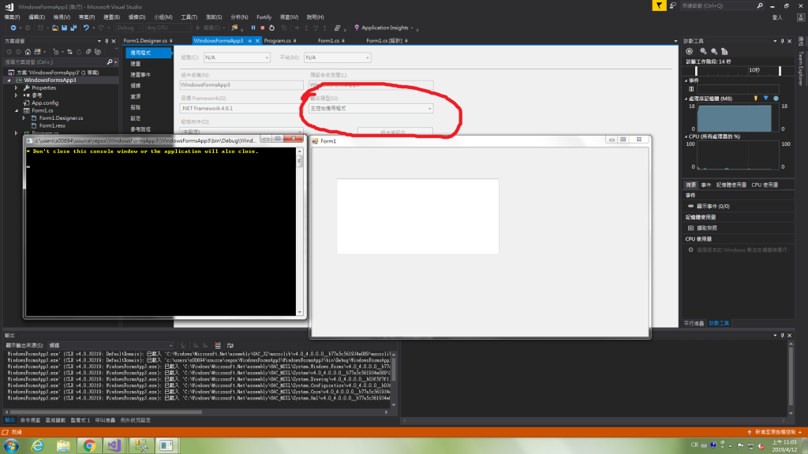Toggle the private bytes circle legend in memory graph
This screenshot has width=808, height=454.
776,99
